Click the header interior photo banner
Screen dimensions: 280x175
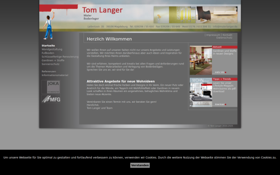tap(196, 15)
